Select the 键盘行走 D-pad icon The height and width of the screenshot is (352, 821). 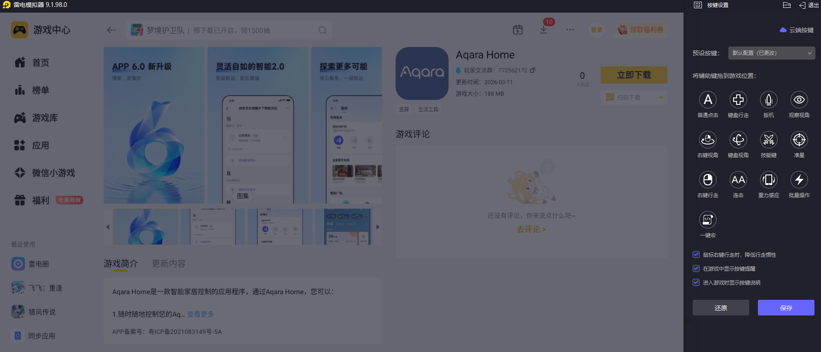738,100
